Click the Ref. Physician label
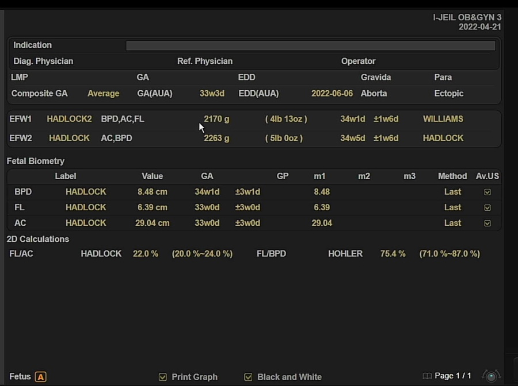518x386 pixels. tap(205, 61)
